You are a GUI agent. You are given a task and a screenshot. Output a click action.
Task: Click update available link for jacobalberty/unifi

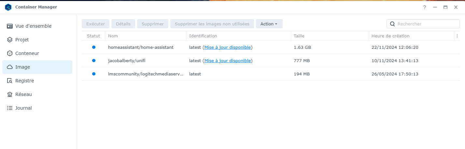(228, 61)
